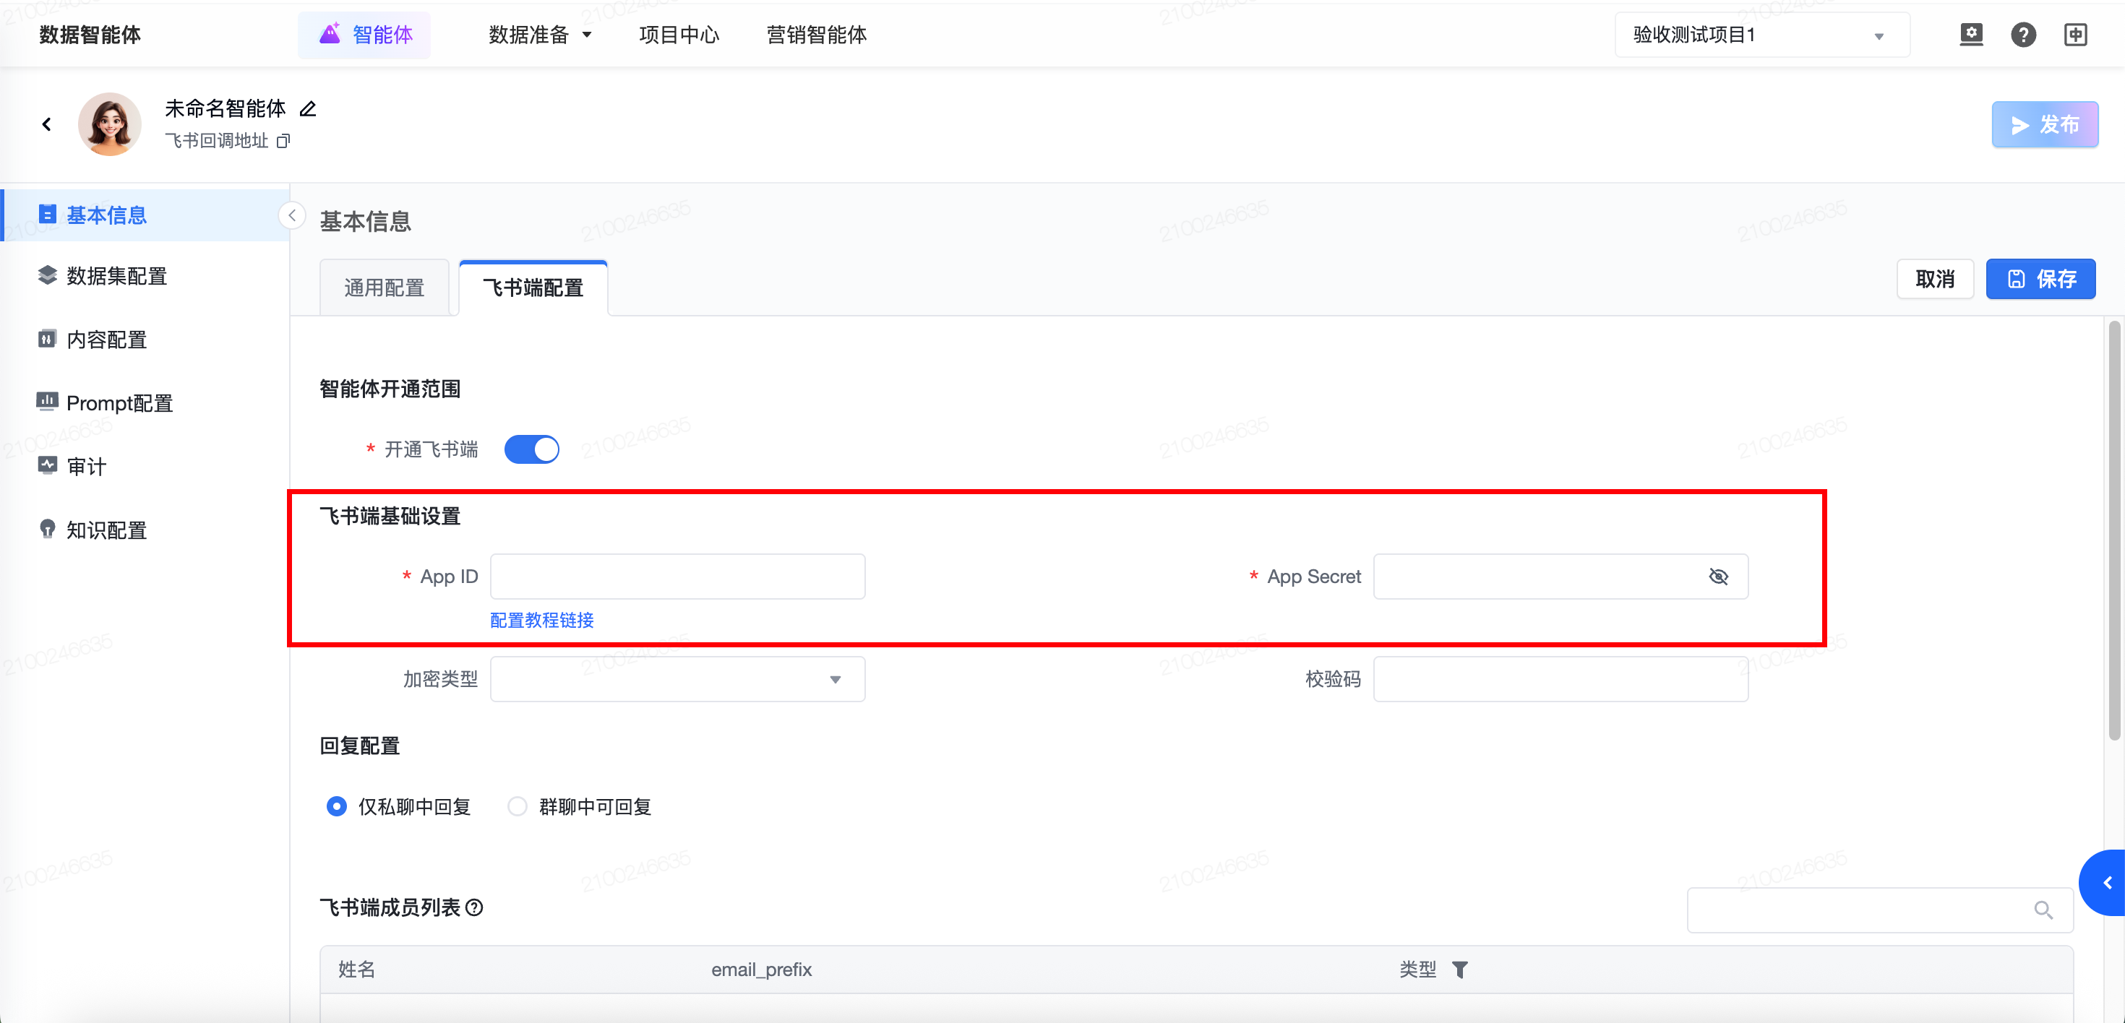The image size is (2125, 1023).
Task: Open the monitor settings icon in the top bar
Action: (x=1971, y=35)
